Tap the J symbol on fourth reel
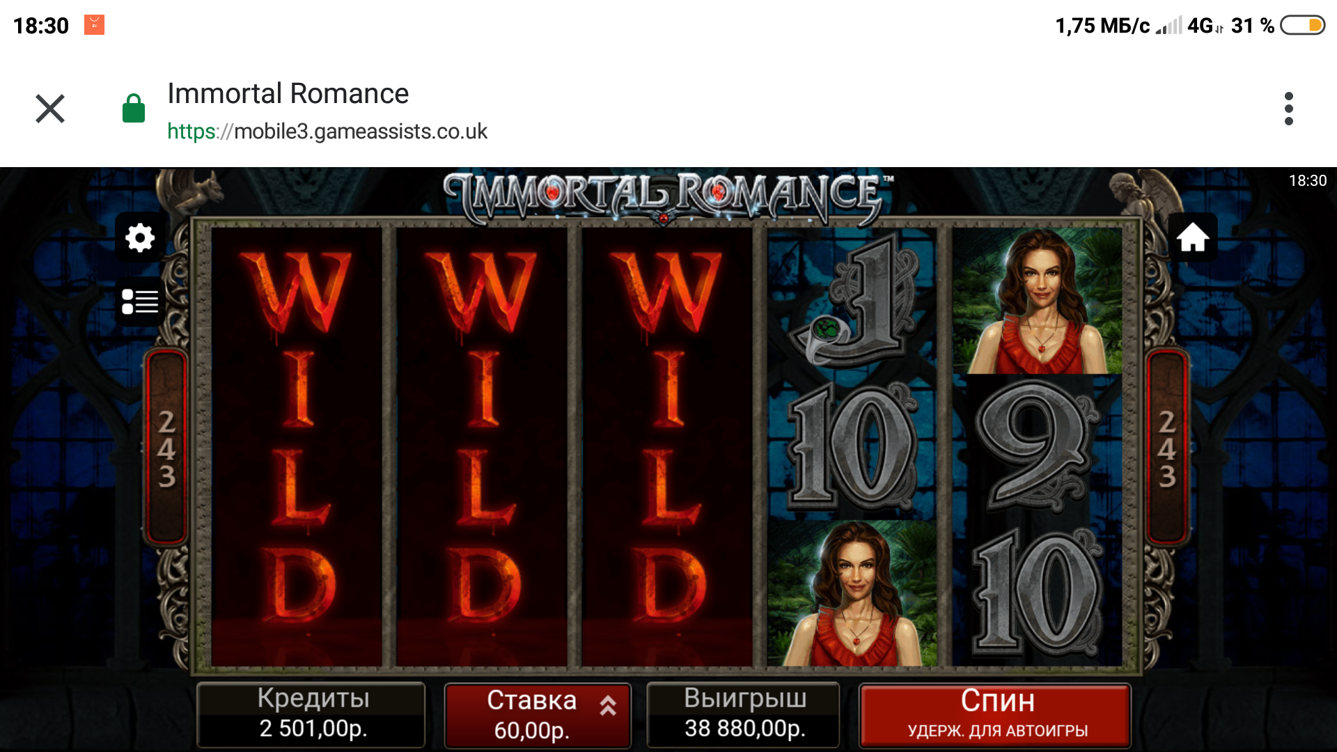 click(x=852, y=301)
